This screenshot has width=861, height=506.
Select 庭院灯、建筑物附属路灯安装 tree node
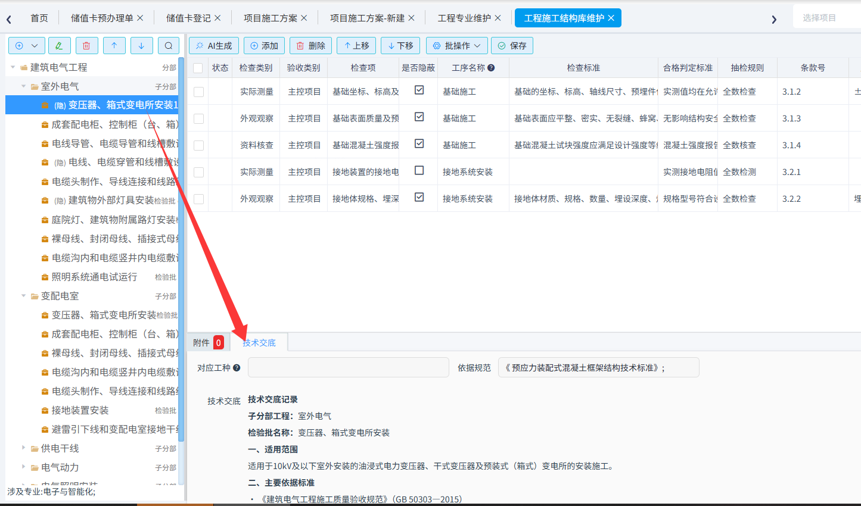(x=114, y=220)
